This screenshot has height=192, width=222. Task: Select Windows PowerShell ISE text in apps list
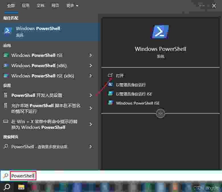point(37,55)
